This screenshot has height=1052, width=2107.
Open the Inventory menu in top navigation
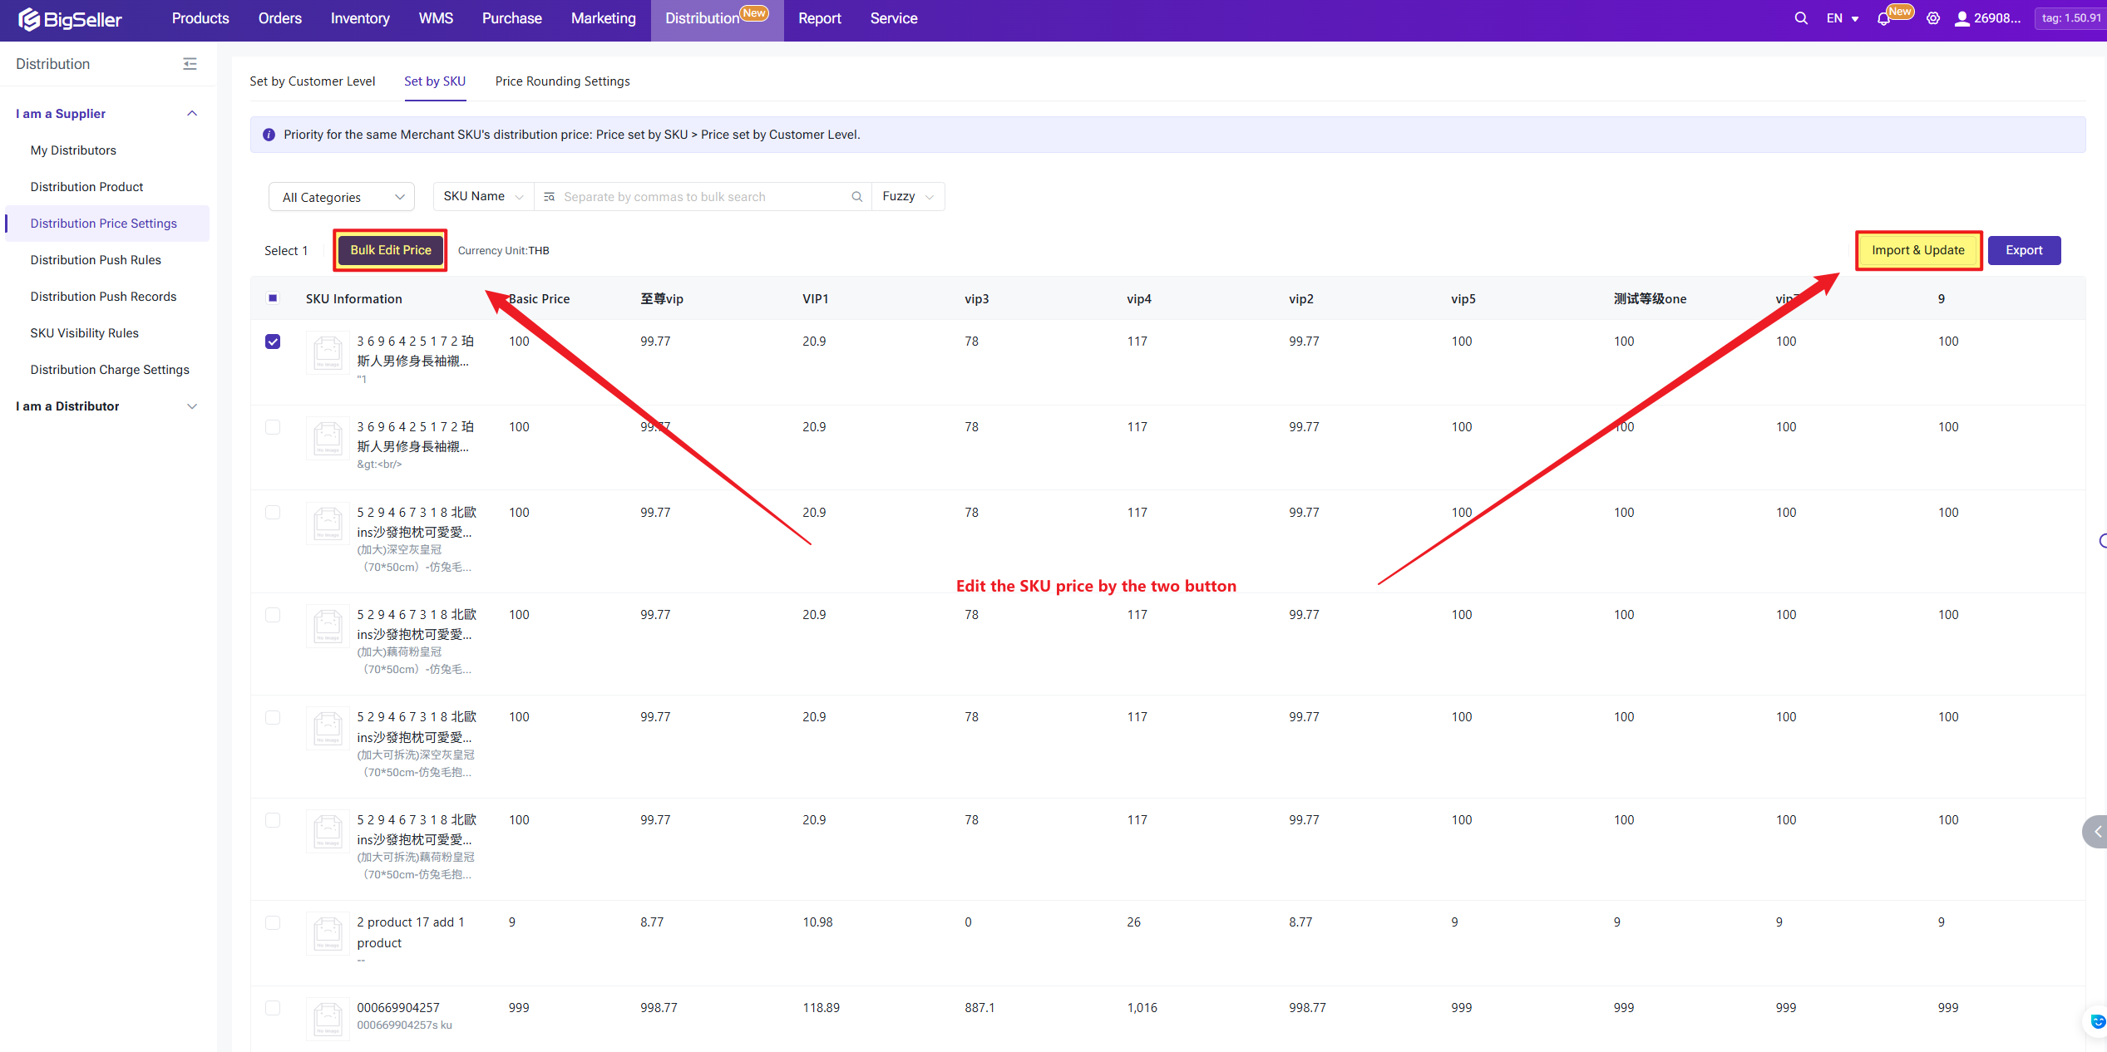pos(359,18)
